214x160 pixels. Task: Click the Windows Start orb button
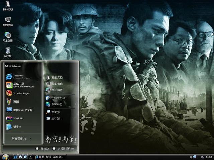[6, 157]
